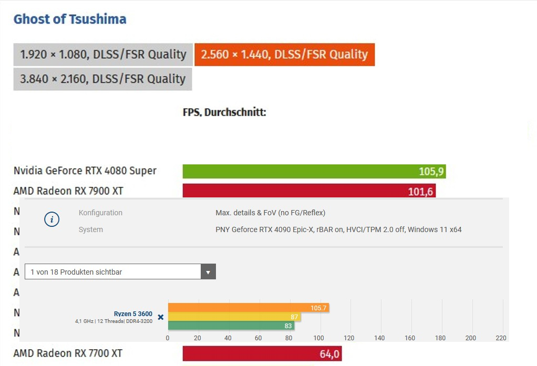Viewport: 537px width, 366px height.
Task: Click the Ryzen 5 3600 label link
Action: (133, 313)
